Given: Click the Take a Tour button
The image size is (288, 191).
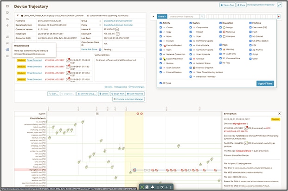Looking at the screenshot, I should click(x=227, y=5).
